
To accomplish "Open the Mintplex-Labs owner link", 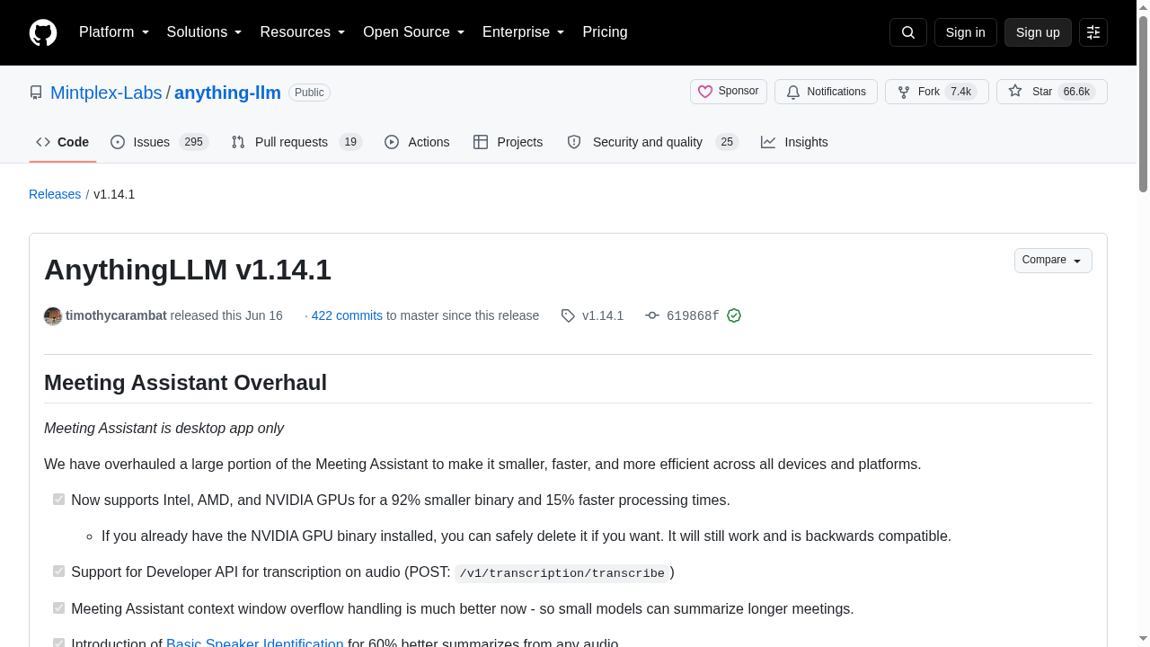I will click(106, 93).
